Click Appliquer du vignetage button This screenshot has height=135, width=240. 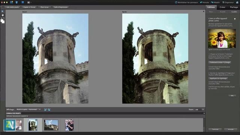tap(218, 78)
